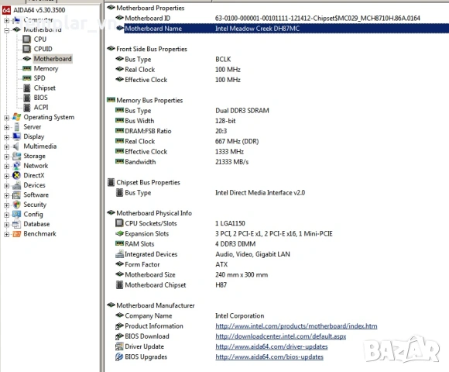This screenshot has width=449, height=372.
Task: Click the DRAM:FSB Ratio row
Action: click(171, 131)
